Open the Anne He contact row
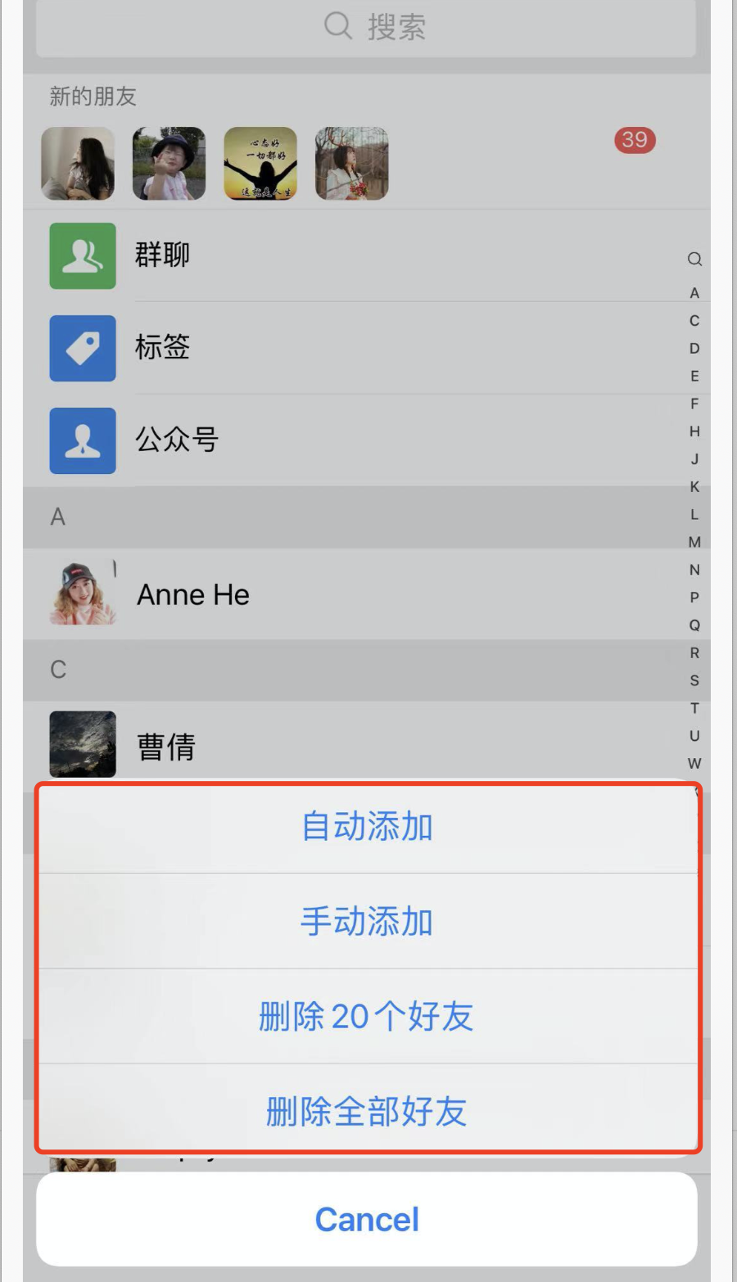 pyautogui.click(x=367, y=594)
